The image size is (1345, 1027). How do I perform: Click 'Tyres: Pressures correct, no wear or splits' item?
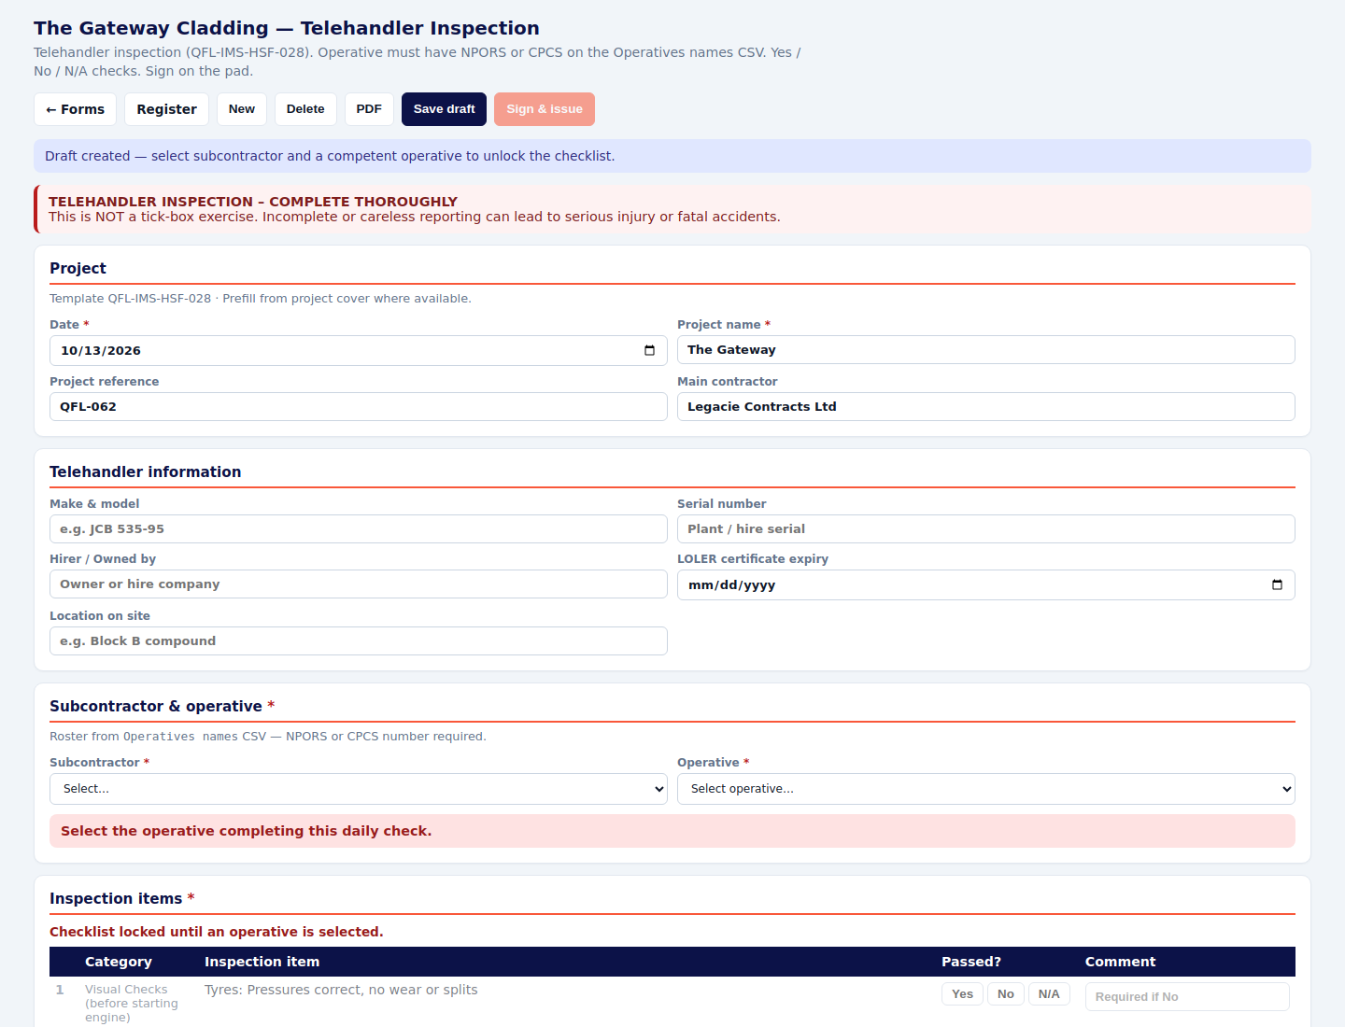click(x=341, y=990)
